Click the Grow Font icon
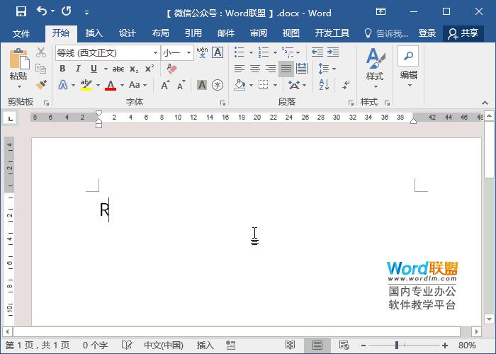 [x=165, y=85]
